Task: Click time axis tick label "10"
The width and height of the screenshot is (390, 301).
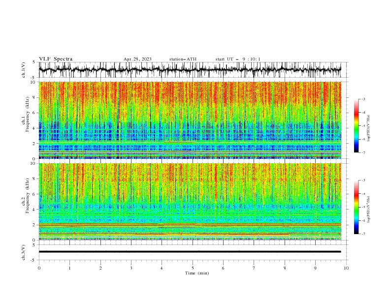Action: tap(346, 268)
